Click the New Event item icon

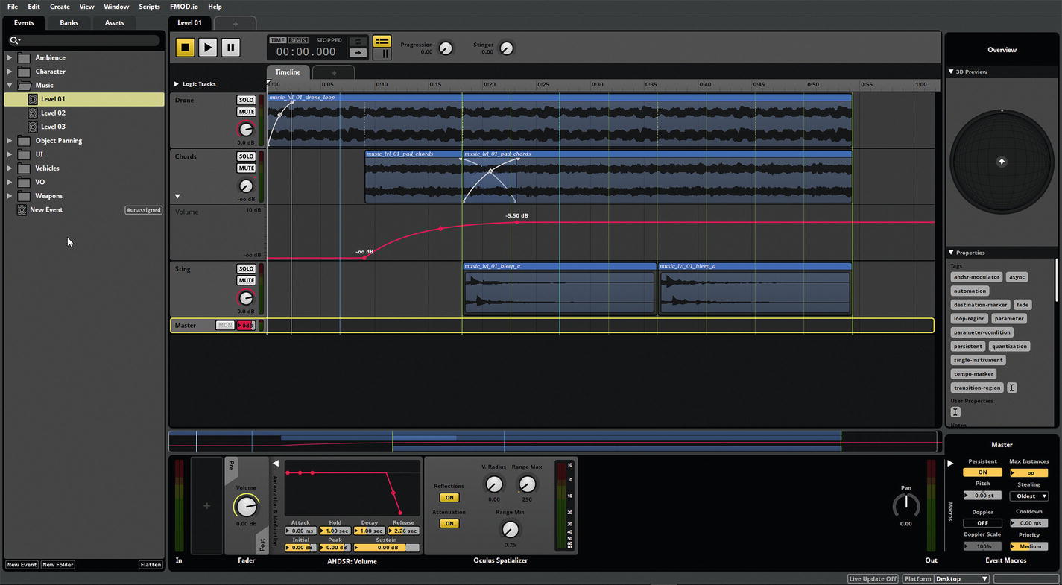pyautogui.click(x=22, y=210)
